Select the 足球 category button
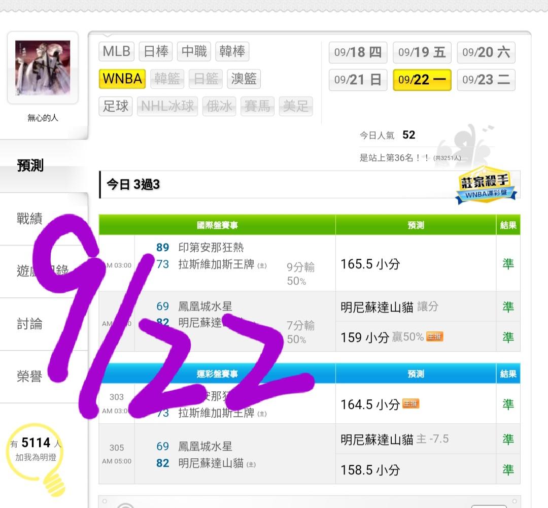This screenshot has width=548, height=508. pos(116,106)
